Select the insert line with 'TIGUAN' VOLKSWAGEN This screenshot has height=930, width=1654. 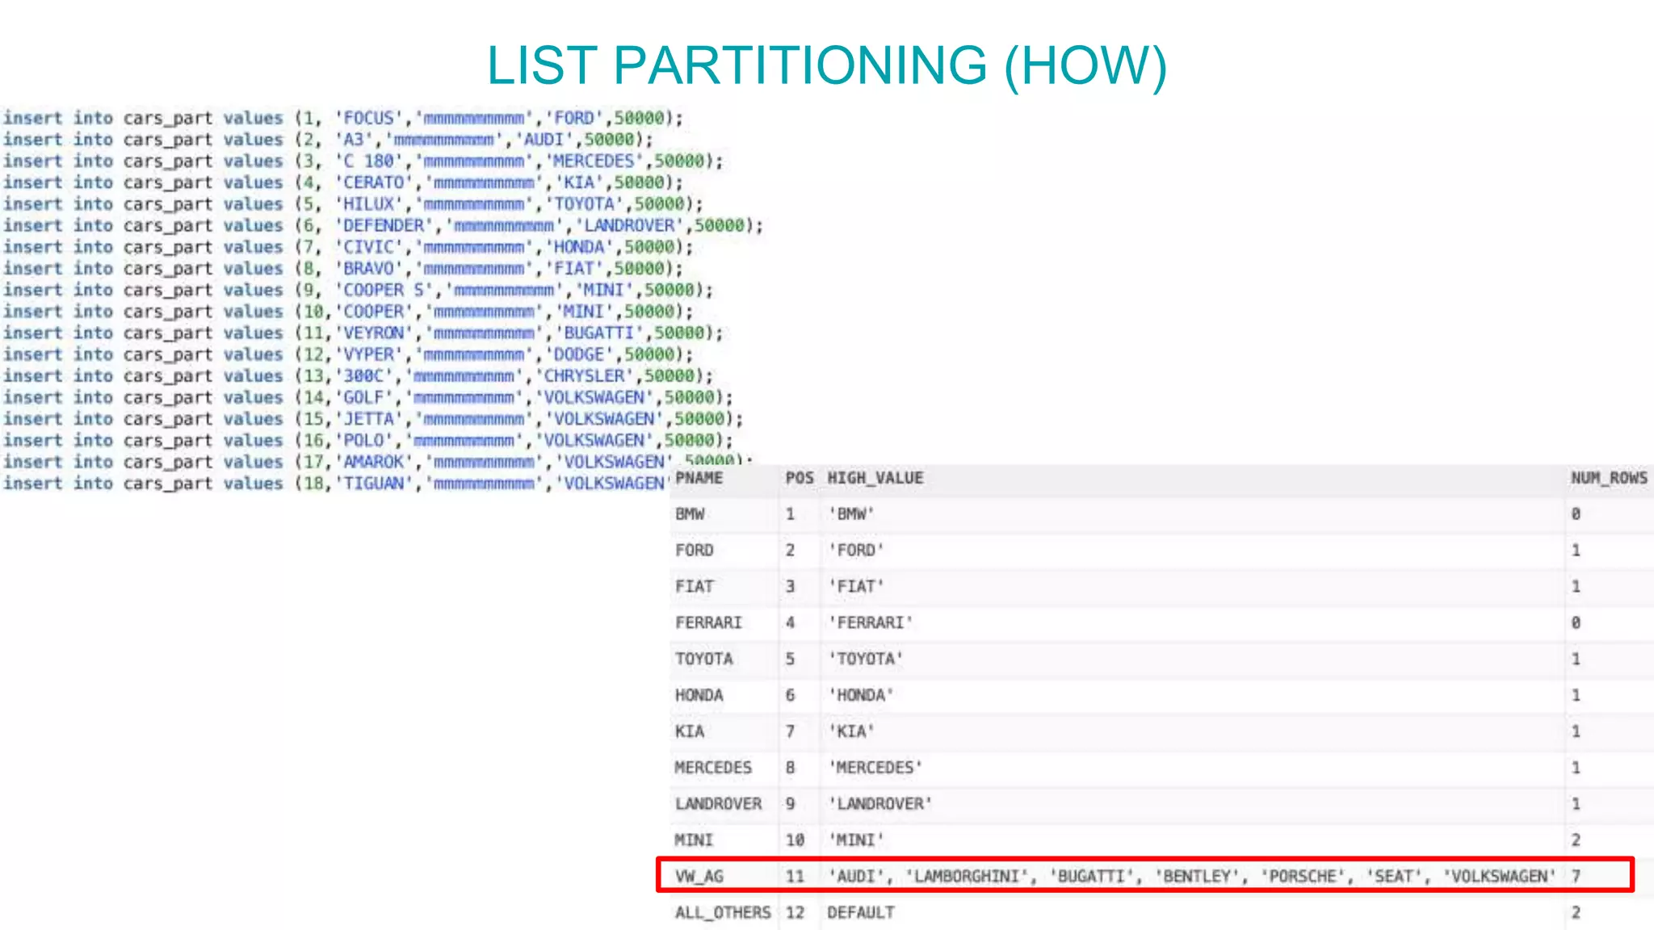point(335,483)
